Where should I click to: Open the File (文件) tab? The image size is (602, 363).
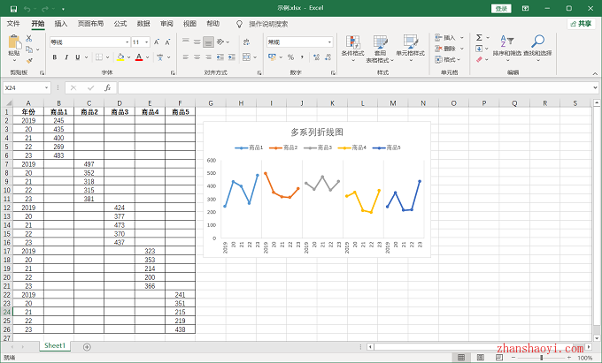pyautogui.click(x=13, y=24)
